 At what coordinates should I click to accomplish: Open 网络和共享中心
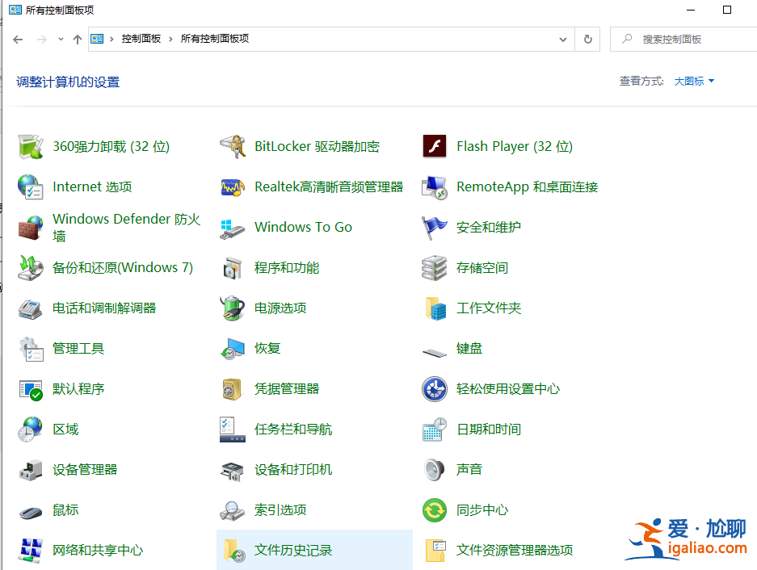97,550
